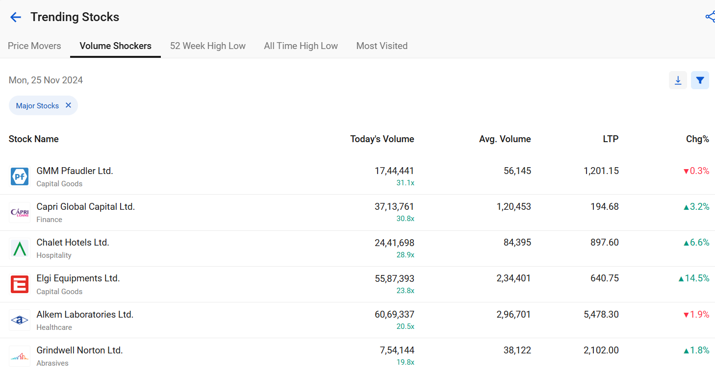Sort by Stock Name column header
715x374 pixels.
coord(33,139)
